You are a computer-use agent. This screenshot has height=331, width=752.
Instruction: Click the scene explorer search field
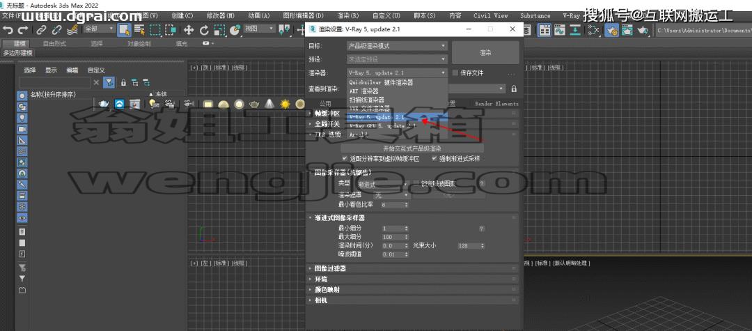[54, 82]
